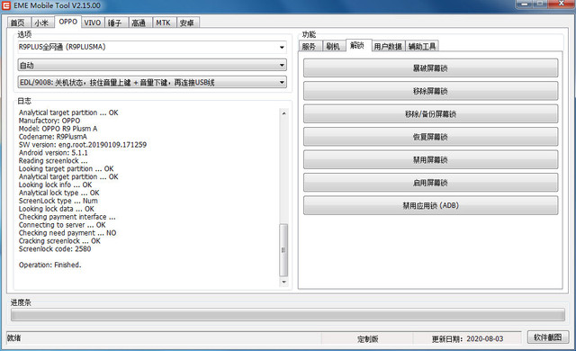Click the 更新日期: 2020-08-03 status entry
Screen dimensions: 576x351
pos(467,339)
